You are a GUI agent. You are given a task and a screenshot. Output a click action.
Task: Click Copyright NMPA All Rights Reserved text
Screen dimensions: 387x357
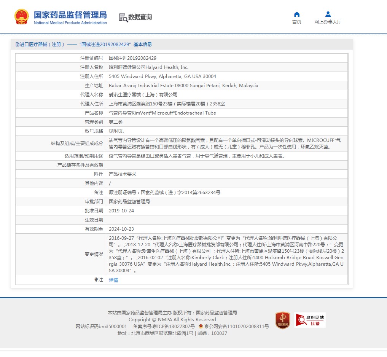172,319
